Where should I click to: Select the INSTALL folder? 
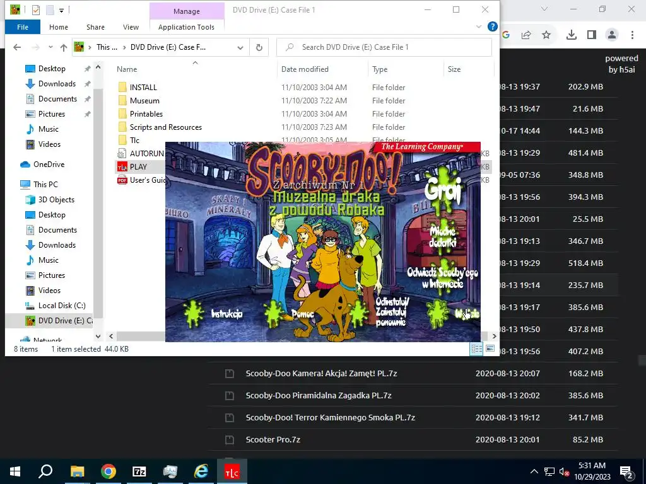(143, 87)
